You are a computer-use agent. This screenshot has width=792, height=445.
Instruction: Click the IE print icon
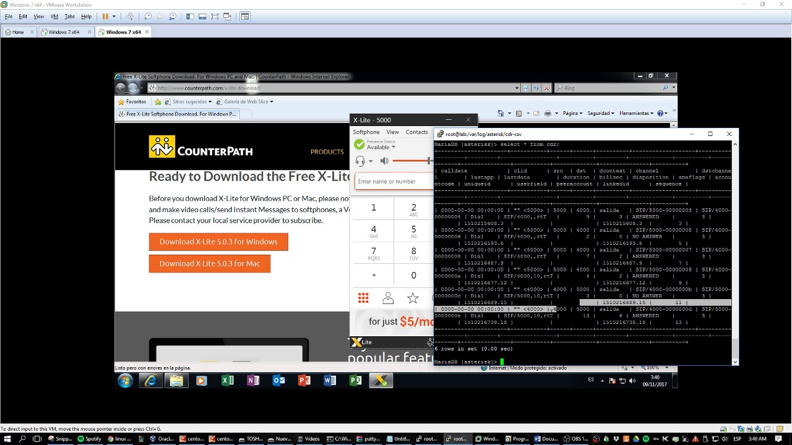tap(548, 114)
